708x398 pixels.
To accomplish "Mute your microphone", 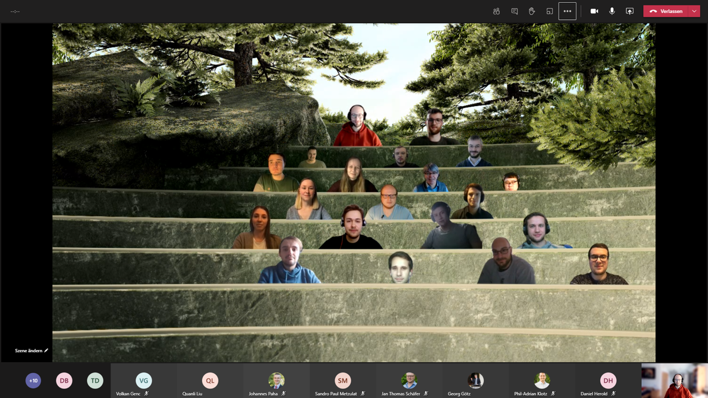I will pos(612,11).
